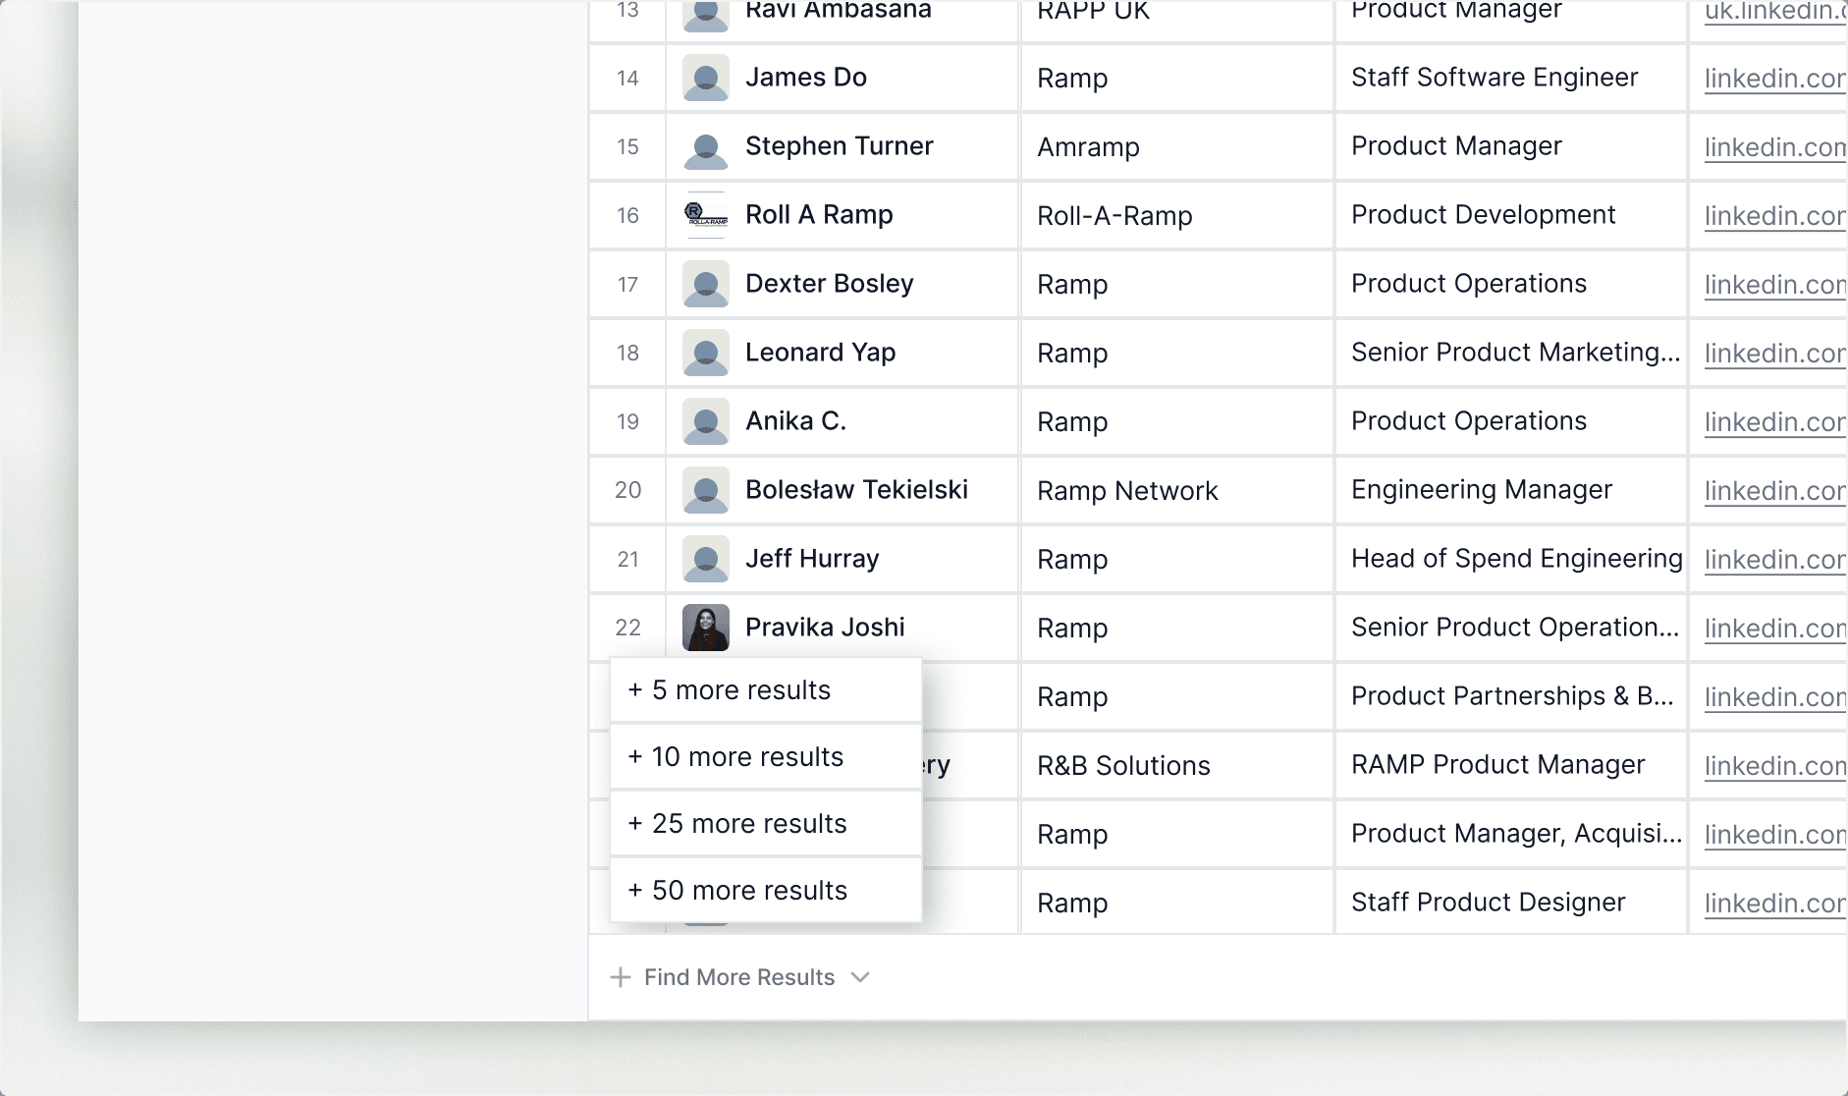
Task: Click James Do's Ramp company cell
Action: (1177, 79)
